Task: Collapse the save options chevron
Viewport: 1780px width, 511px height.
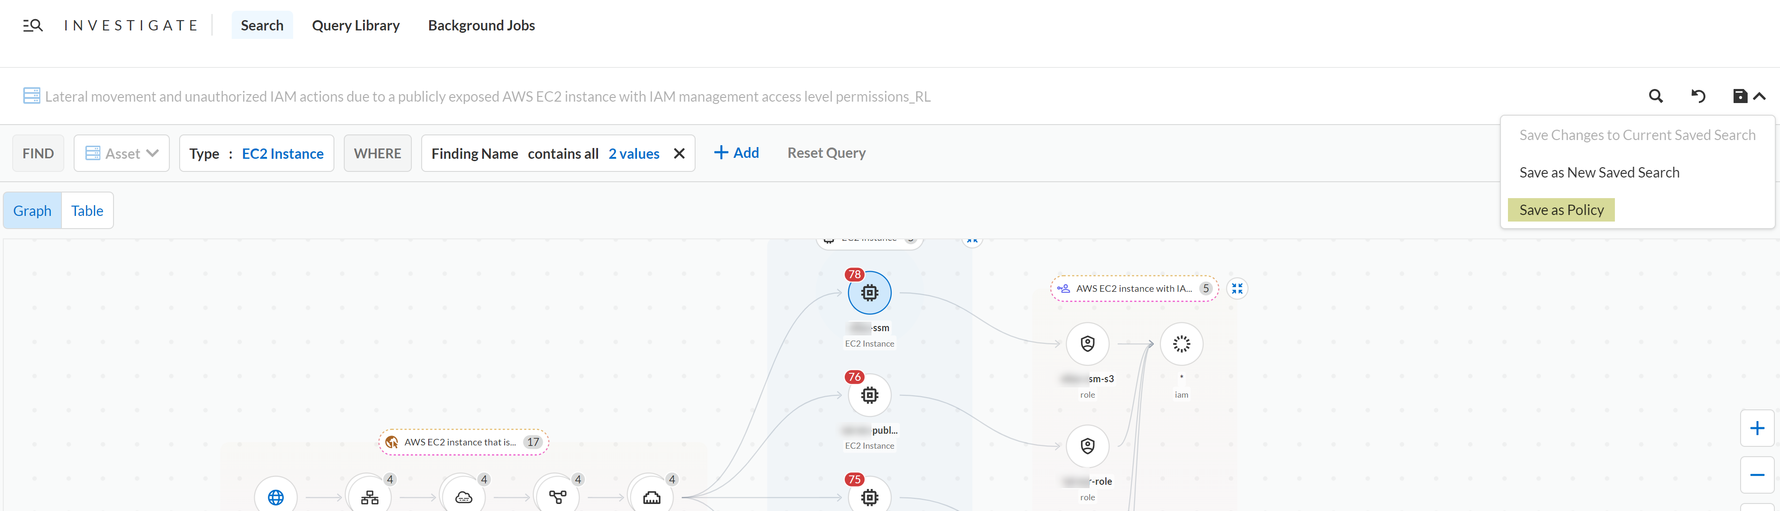Action: point(1759,96)
